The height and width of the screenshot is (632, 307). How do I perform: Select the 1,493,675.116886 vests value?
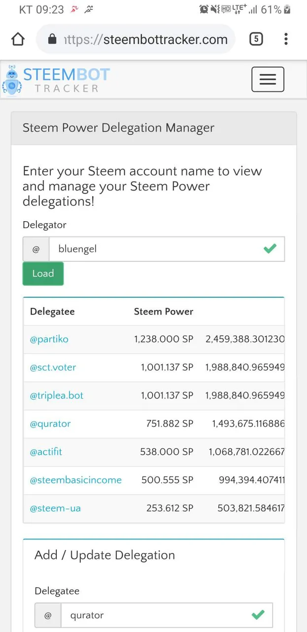coord(248,424)
